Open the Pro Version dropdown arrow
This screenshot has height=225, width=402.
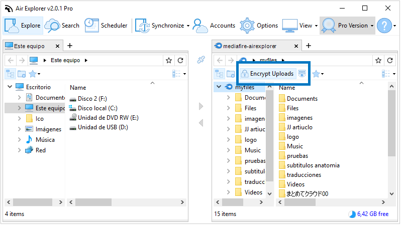click(x=372, y=26)
